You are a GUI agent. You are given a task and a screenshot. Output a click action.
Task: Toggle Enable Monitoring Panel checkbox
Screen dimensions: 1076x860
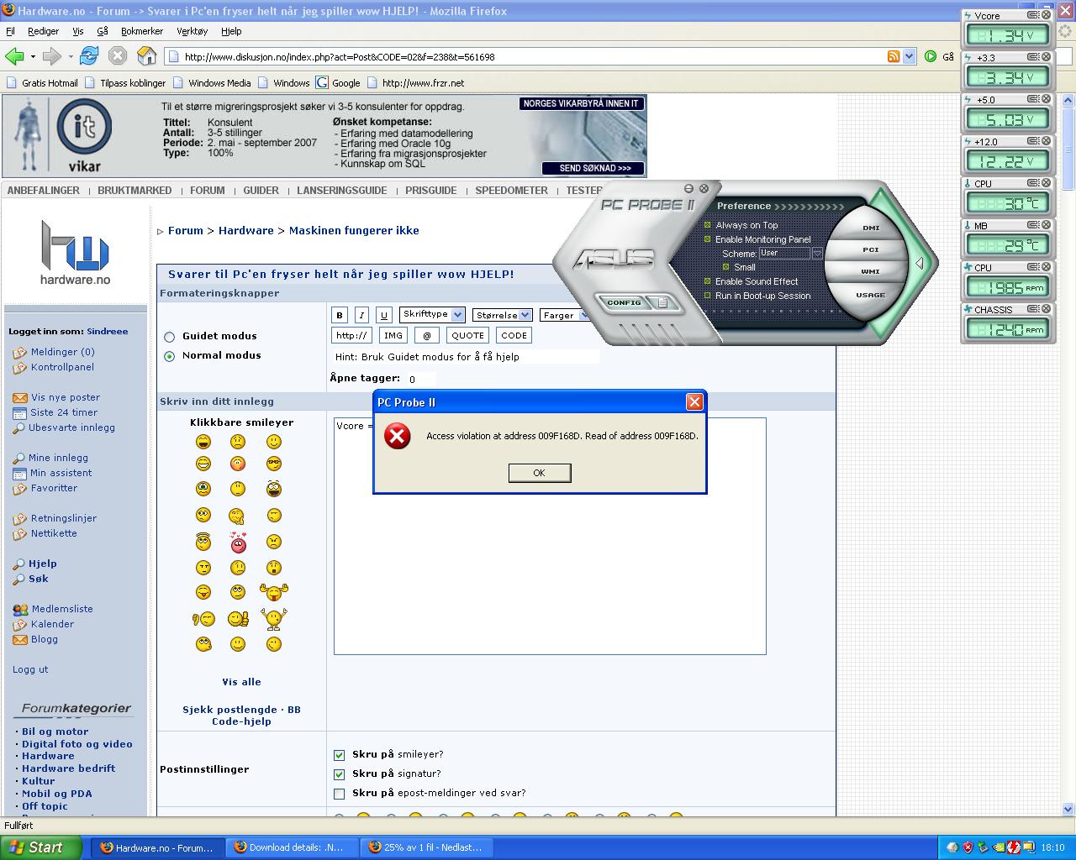tap(708, 239)
